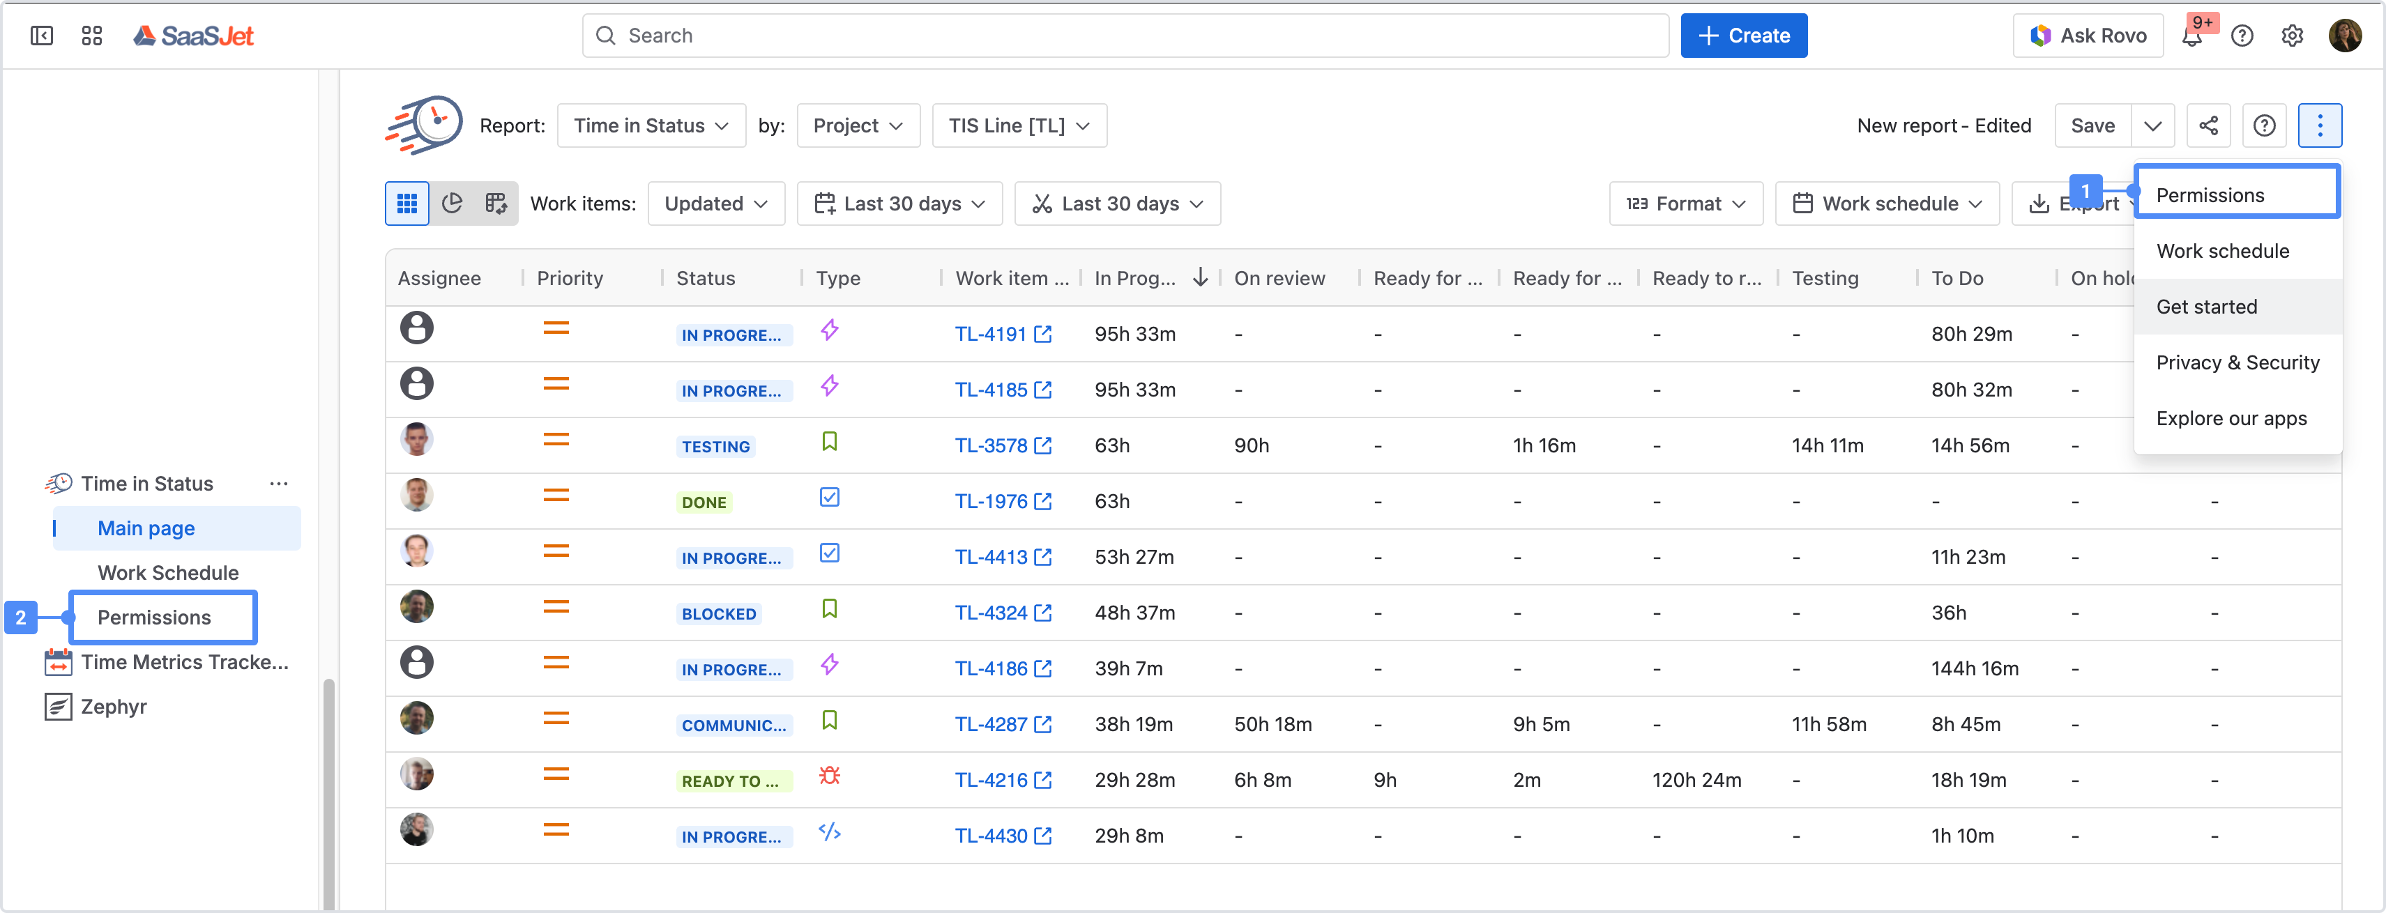The width and height of the screenshot is (2386, 913).
Task: Open help question mark beside Save
Action: click(2264, 126)
